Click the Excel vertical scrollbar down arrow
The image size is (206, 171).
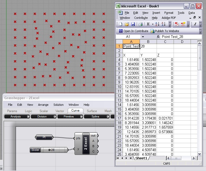coord(199,154)
